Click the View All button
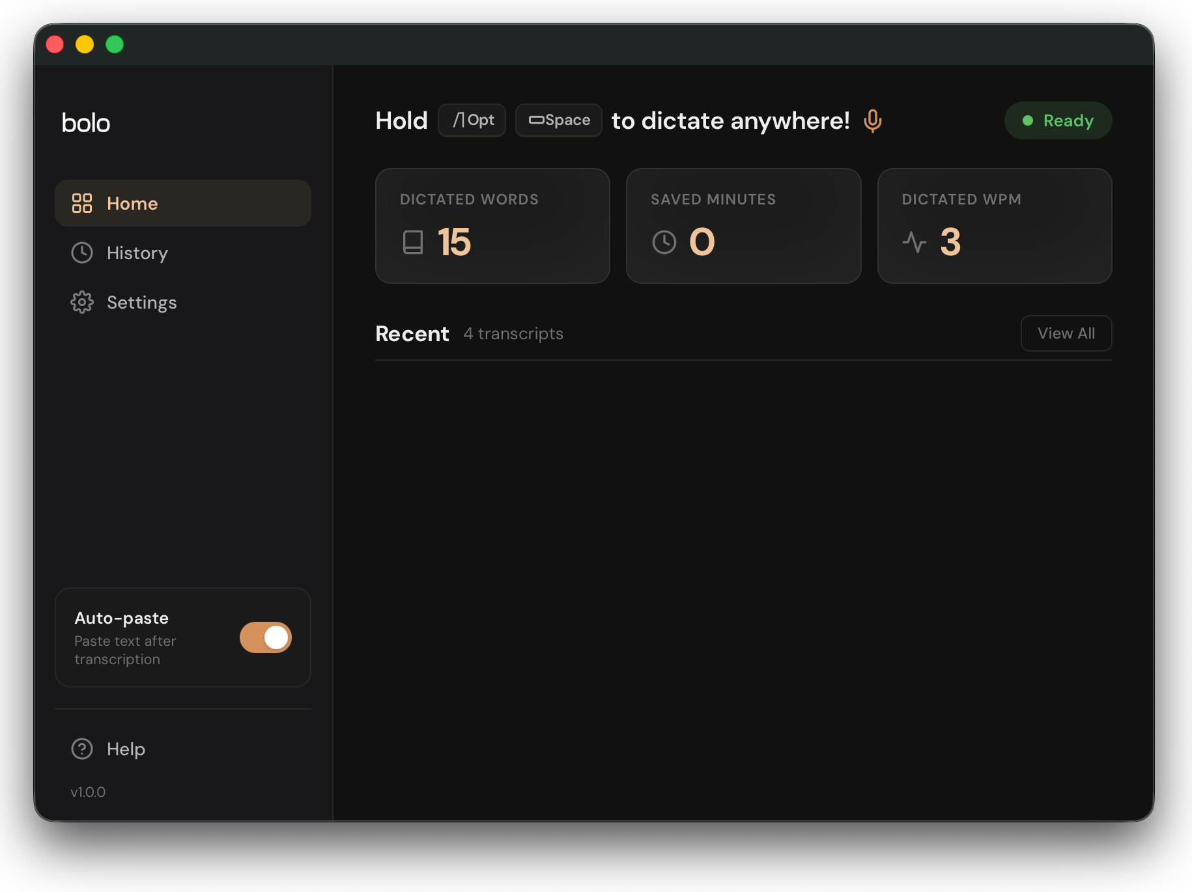Viewport: 1192px width, 892px height. pos(1066,333)
